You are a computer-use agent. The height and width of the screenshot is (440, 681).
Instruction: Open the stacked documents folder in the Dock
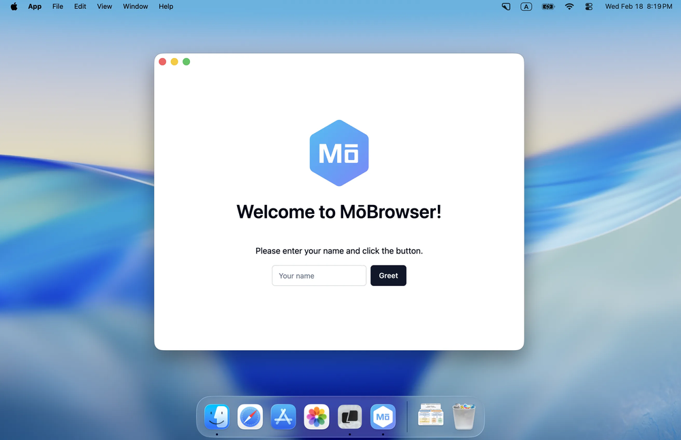(430, 416)
